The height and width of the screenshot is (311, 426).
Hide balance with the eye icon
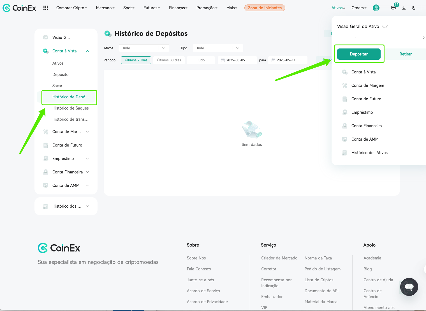(385, 27)
